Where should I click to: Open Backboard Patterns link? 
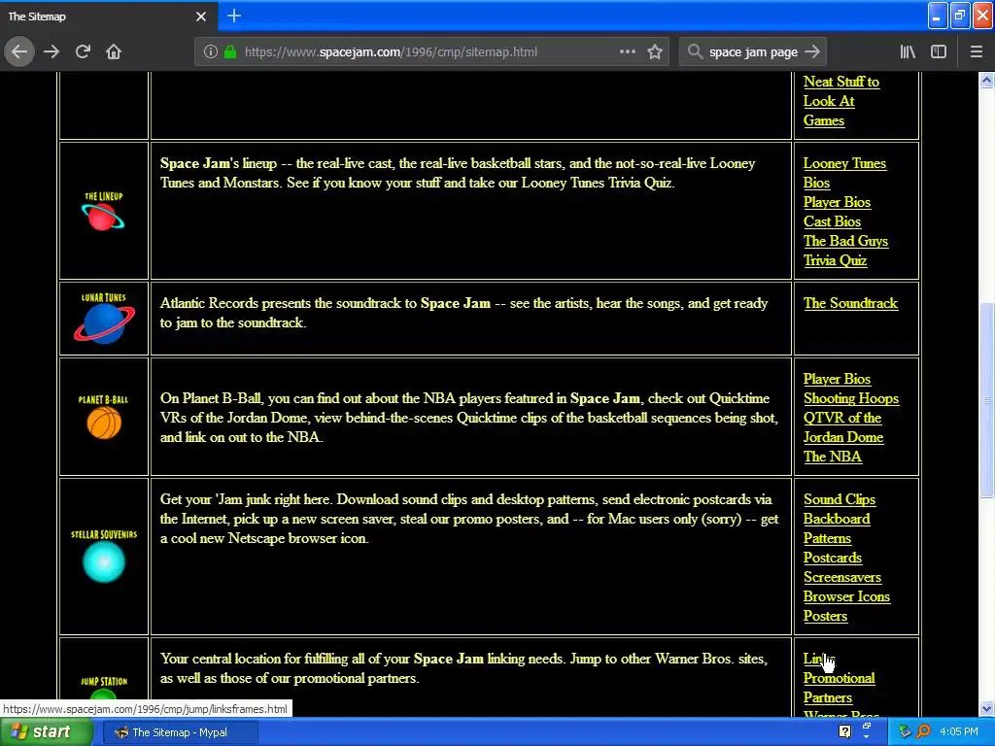[837, 528]
